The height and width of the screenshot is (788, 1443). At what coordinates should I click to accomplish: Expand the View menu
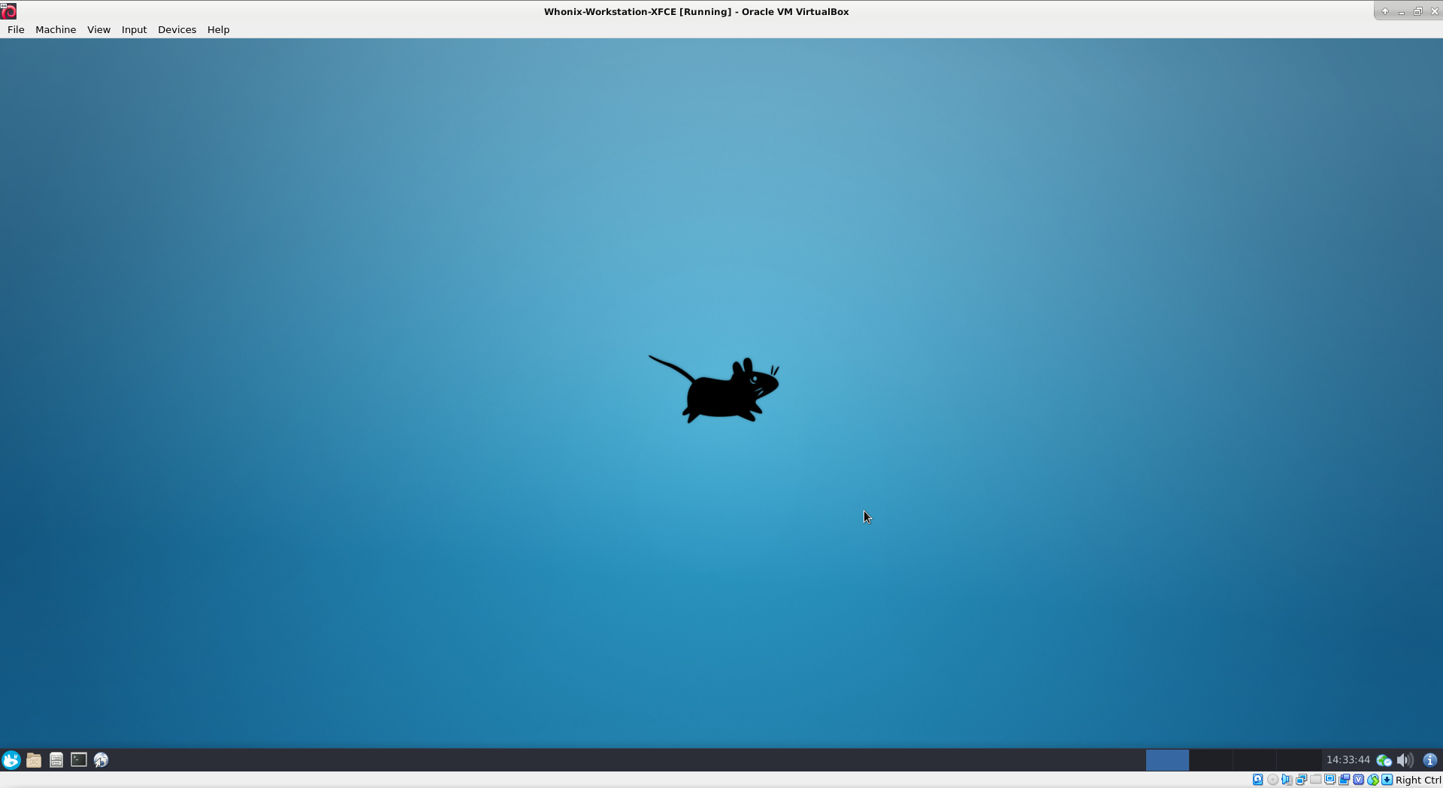98,29
